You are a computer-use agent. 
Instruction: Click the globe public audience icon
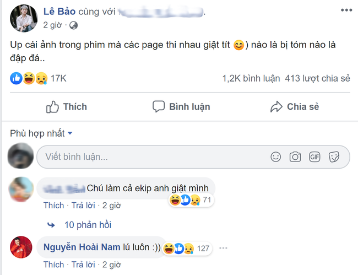[x=74, y=25]
